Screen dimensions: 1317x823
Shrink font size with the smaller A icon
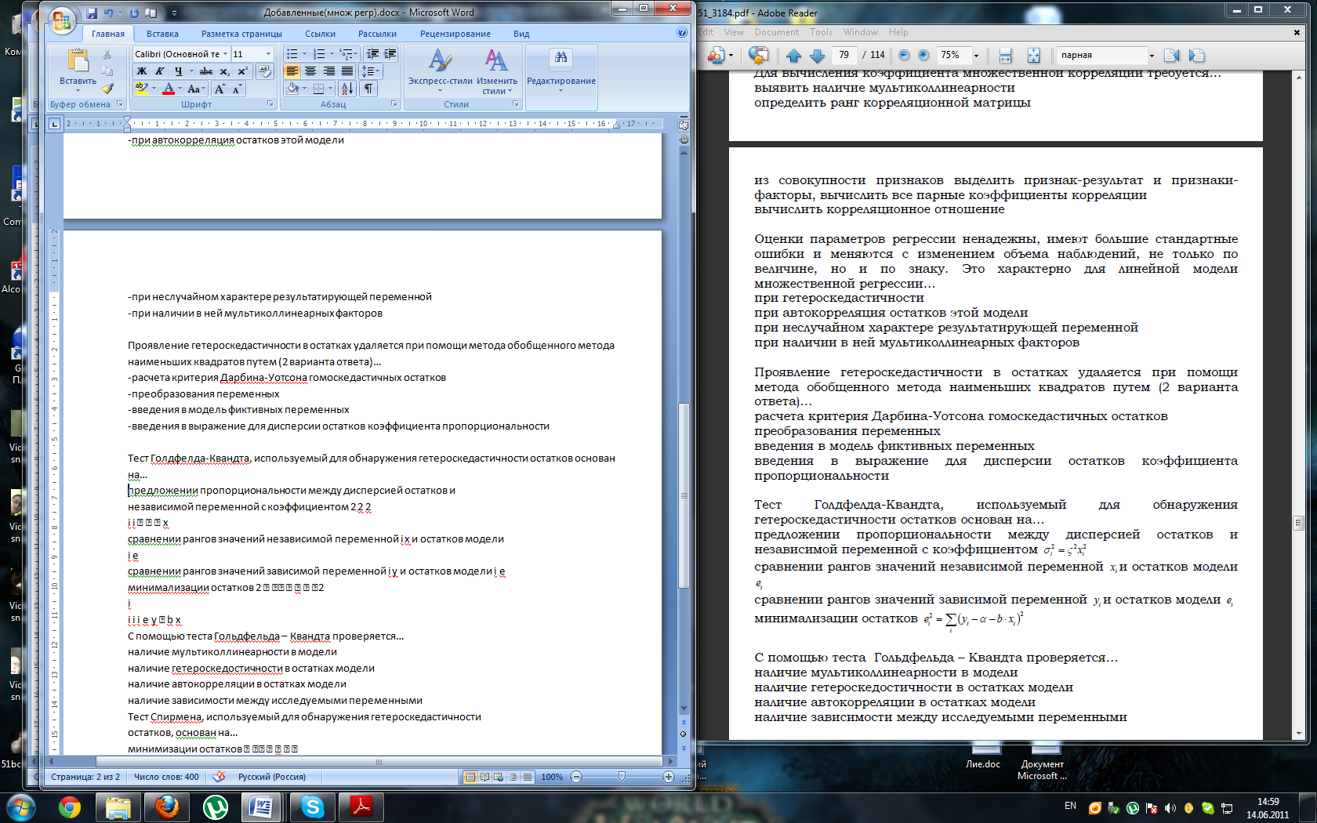(x=237, y=89)
